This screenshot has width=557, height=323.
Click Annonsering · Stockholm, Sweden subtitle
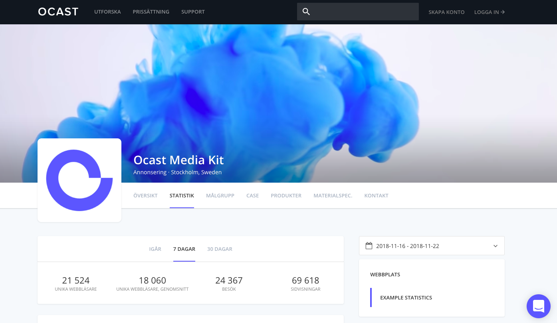click(177, 172)
